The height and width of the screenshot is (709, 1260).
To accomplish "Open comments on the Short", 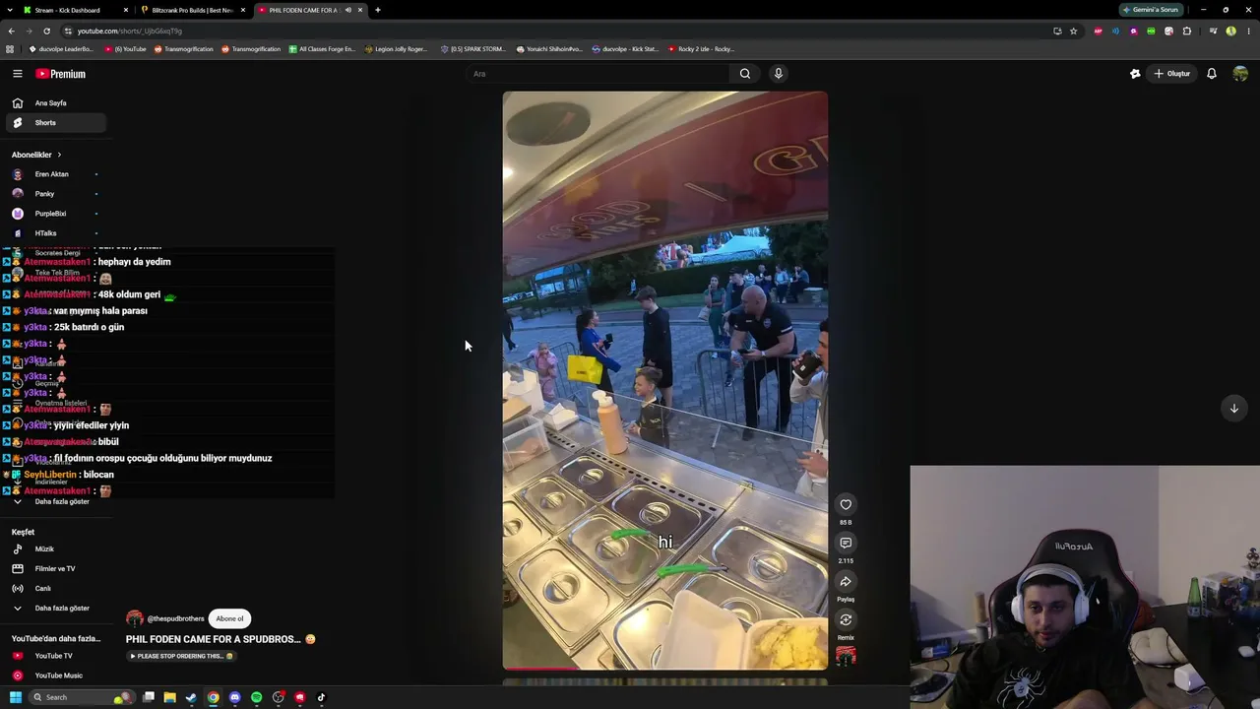I will 846,544.
